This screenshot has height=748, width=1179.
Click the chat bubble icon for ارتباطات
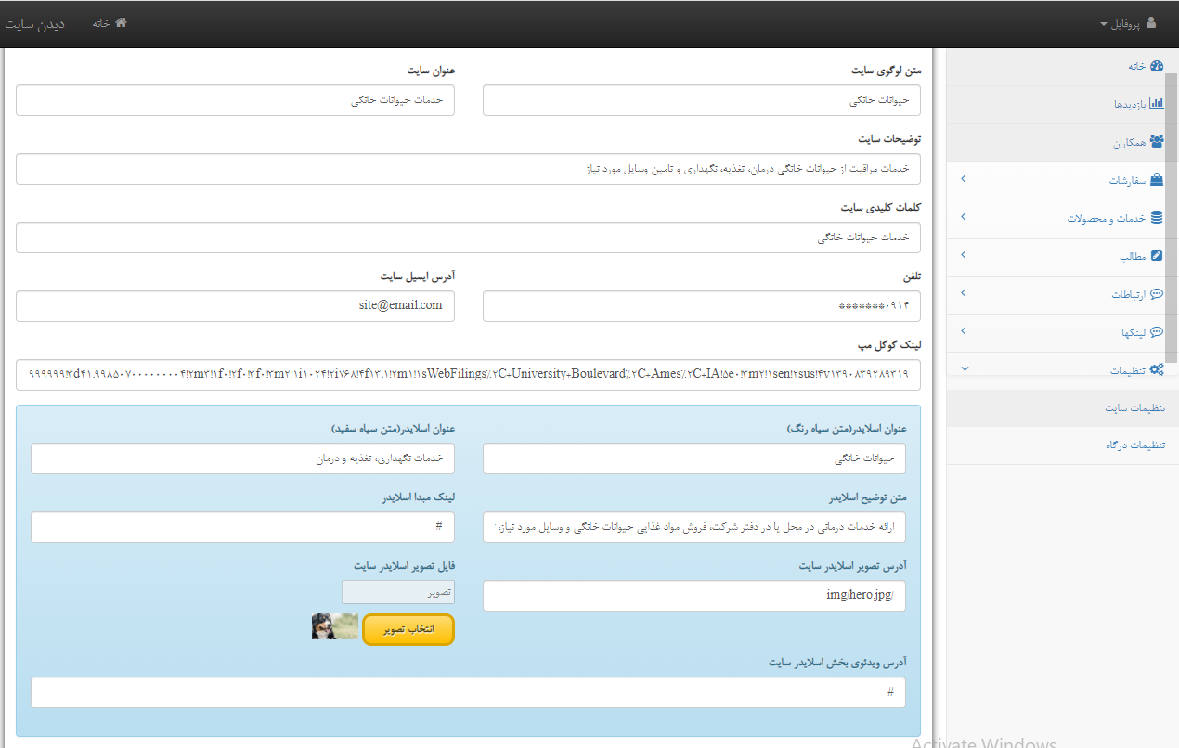point(1156,294)
